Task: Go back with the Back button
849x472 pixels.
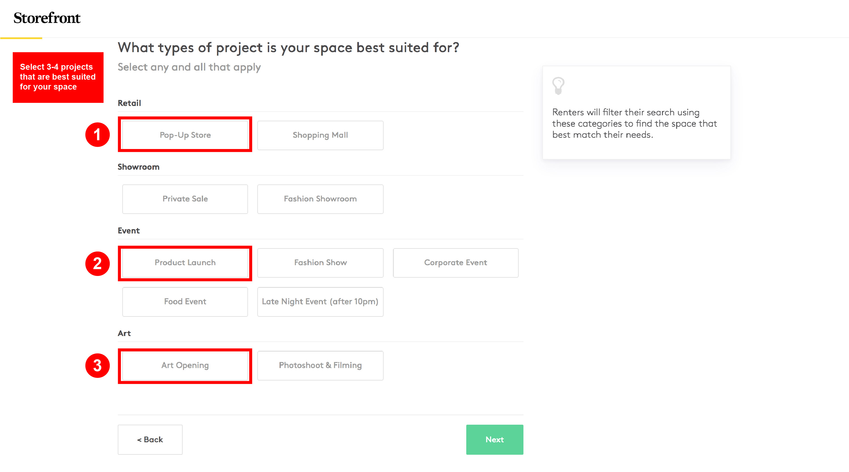Action: pyautogui.click(x=150, y=439)
